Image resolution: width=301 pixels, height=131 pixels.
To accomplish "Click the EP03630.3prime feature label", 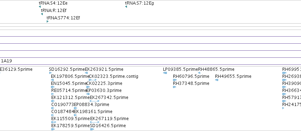I will pos(104,90).
